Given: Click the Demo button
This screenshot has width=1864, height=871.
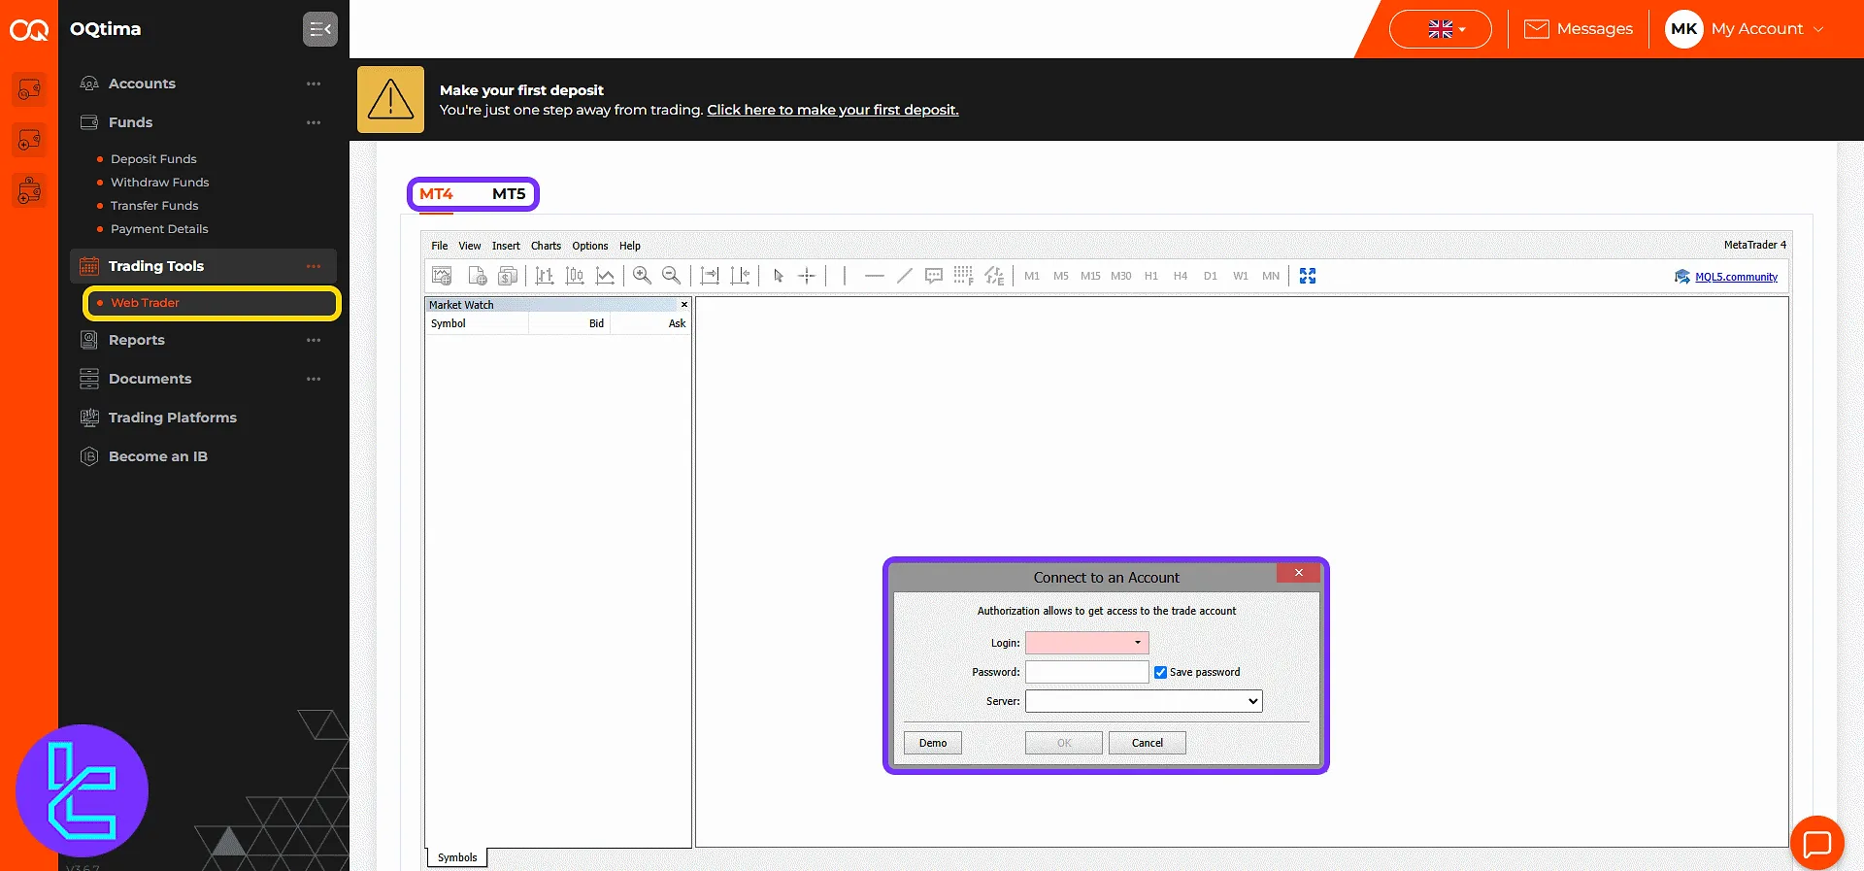Looking at the screenshot, I should click(933, 743).
